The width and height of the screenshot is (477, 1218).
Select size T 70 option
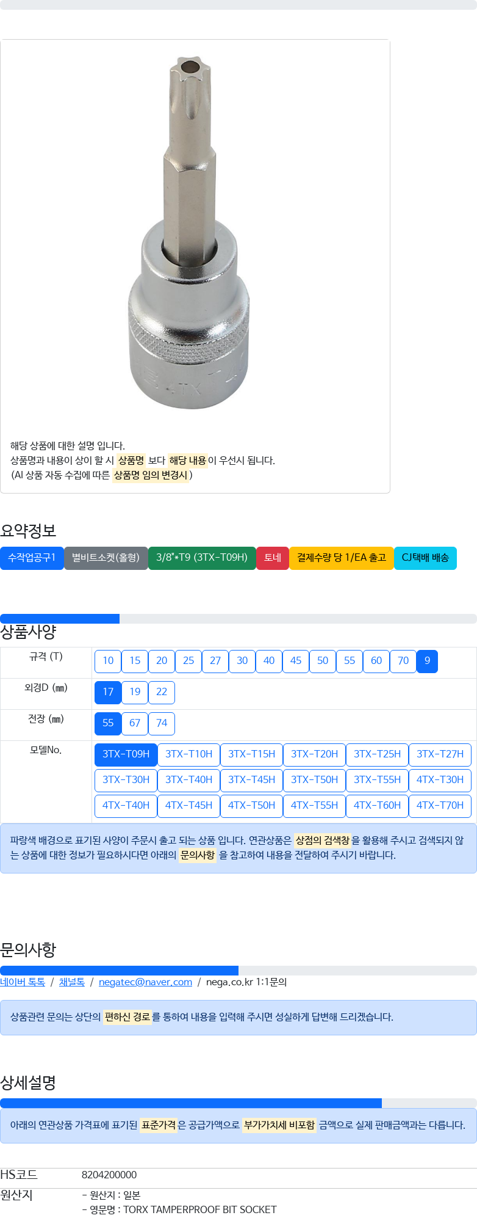click(403, 661)
